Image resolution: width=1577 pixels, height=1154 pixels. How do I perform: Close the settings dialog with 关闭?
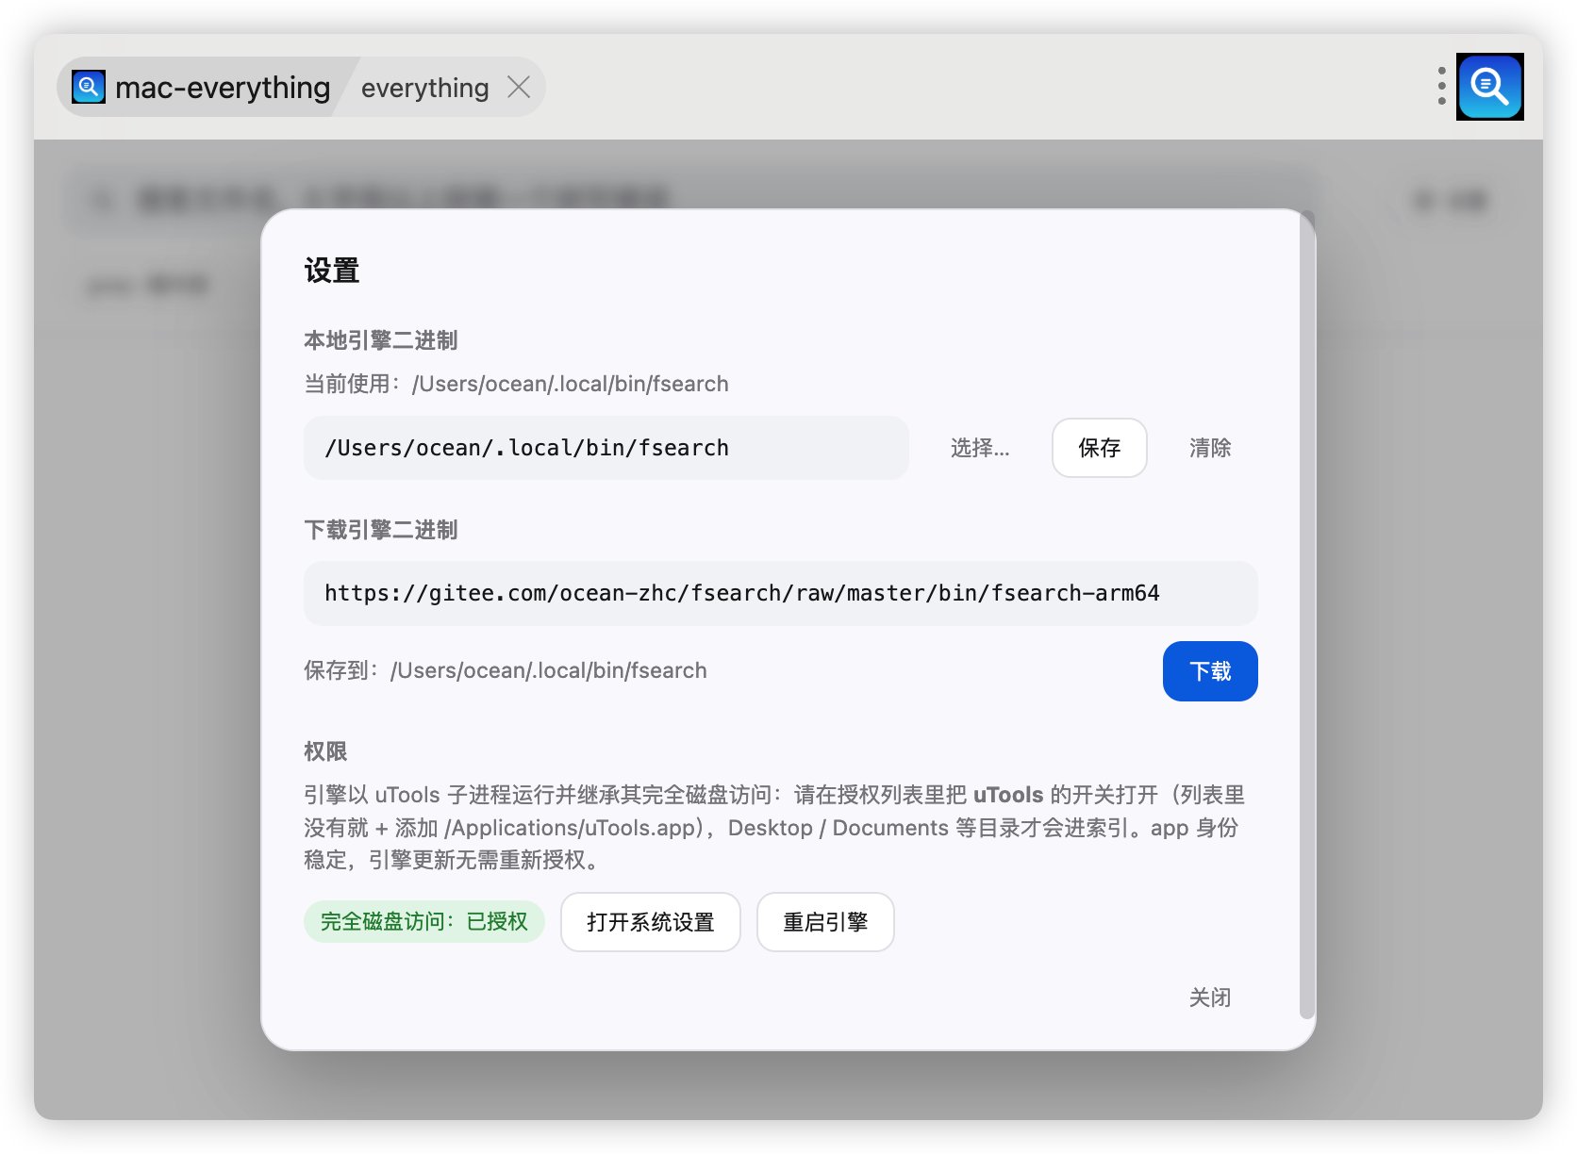[x=1210, y=997]
